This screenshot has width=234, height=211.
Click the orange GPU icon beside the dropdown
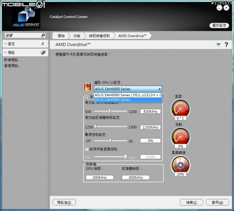pyautogui.click(x=87, y=87)
